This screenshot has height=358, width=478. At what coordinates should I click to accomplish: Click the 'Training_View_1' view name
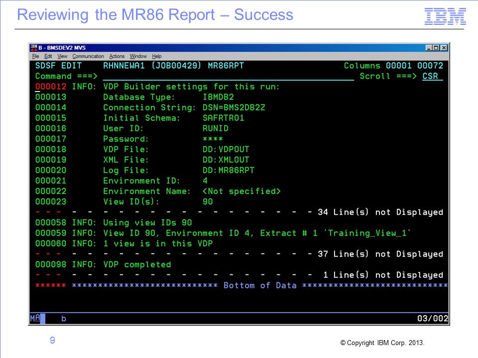coord(367,233)
